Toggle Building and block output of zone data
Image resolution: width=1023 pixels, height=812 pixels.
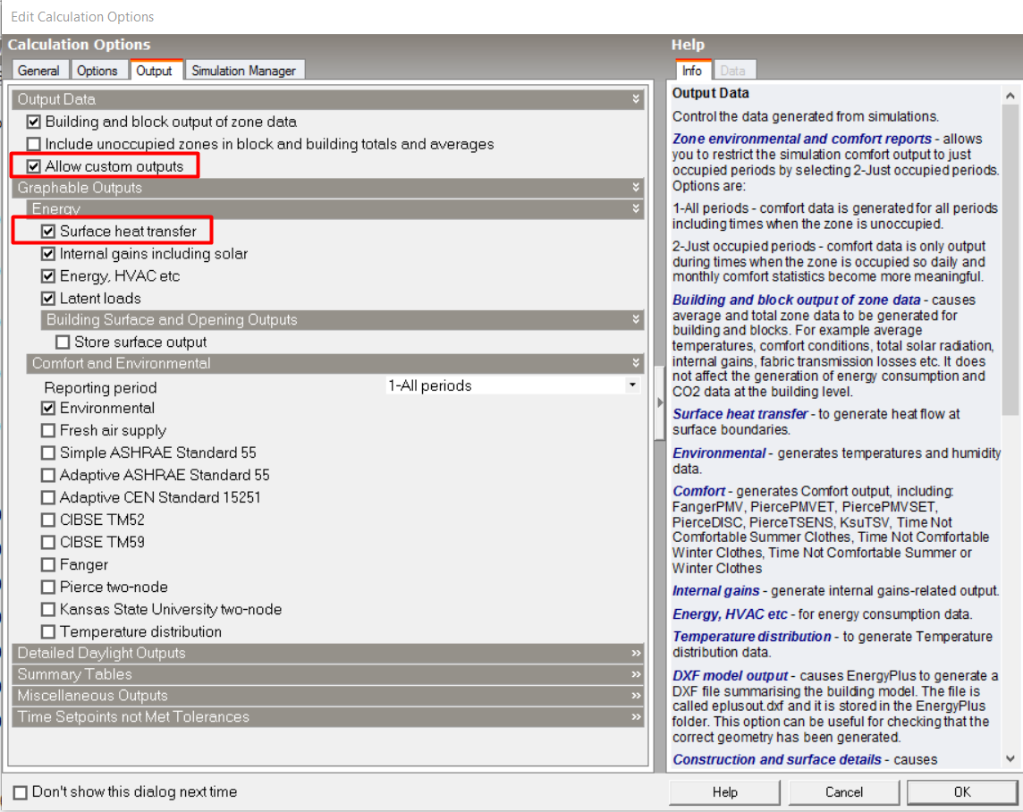pyautogui.click(x=34, y=122)
